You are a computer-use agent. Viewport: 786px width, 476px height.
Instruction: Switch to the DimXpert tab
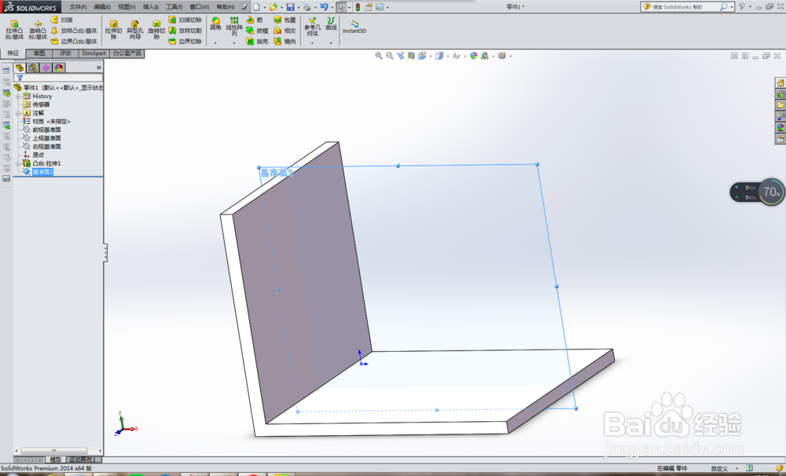tap(94, 53)
